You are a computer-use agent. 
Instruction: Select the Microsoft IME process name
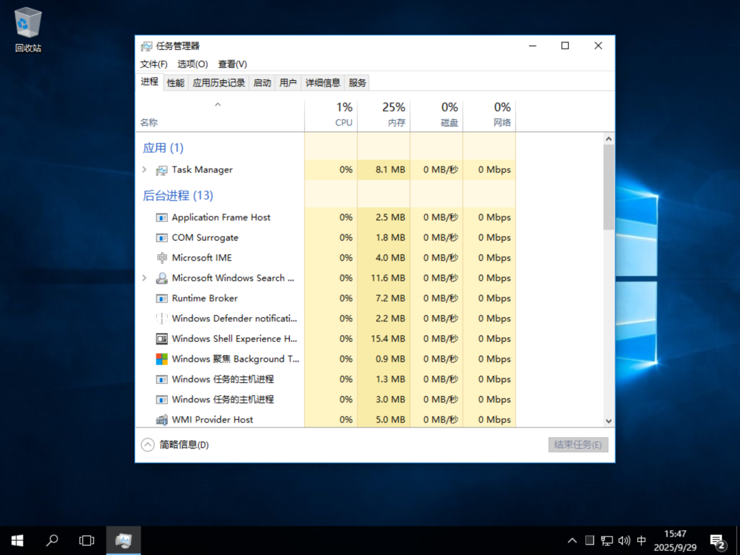coord(202,258)
